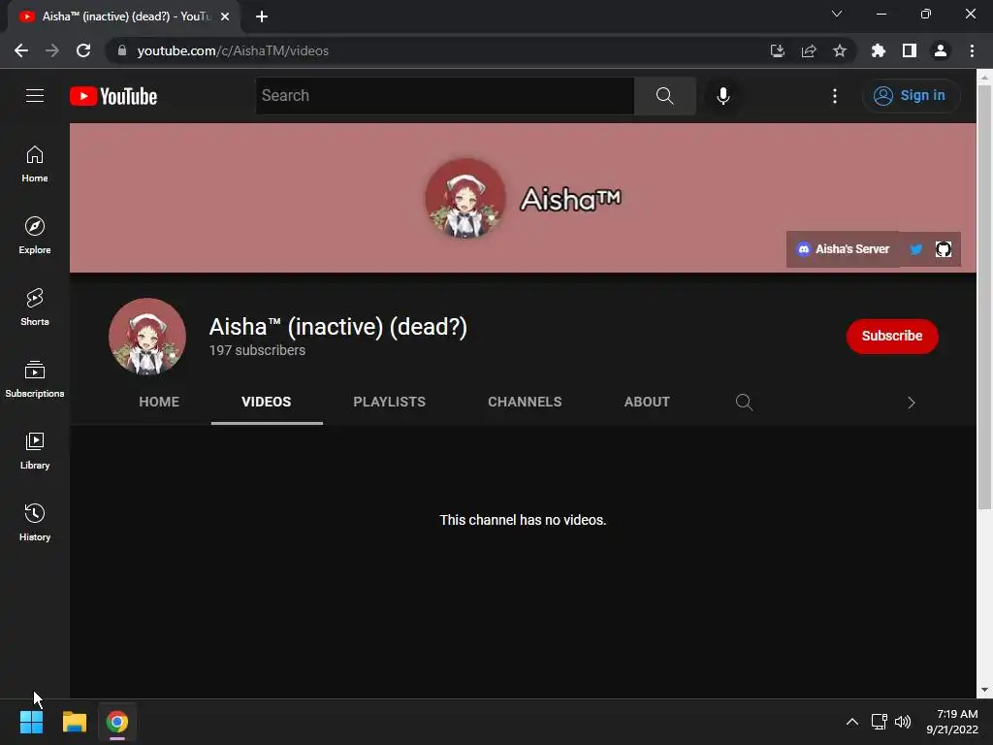Subscribe to the Aisha channel
The width and height of the screenshot is (993, 745).
(x=892, y=336)
